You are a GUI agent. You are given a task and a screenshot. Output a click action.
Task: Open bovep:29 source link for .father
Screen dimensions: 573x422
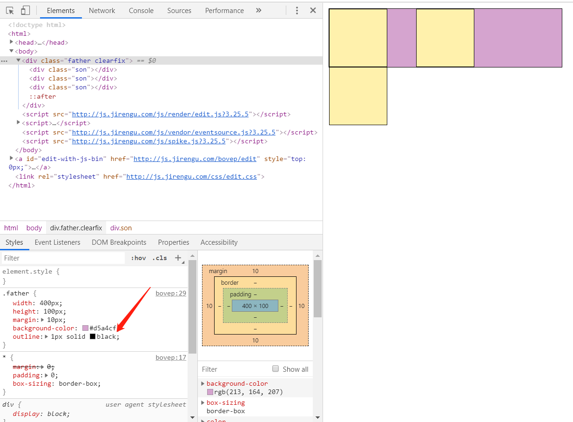pos(171,293)
